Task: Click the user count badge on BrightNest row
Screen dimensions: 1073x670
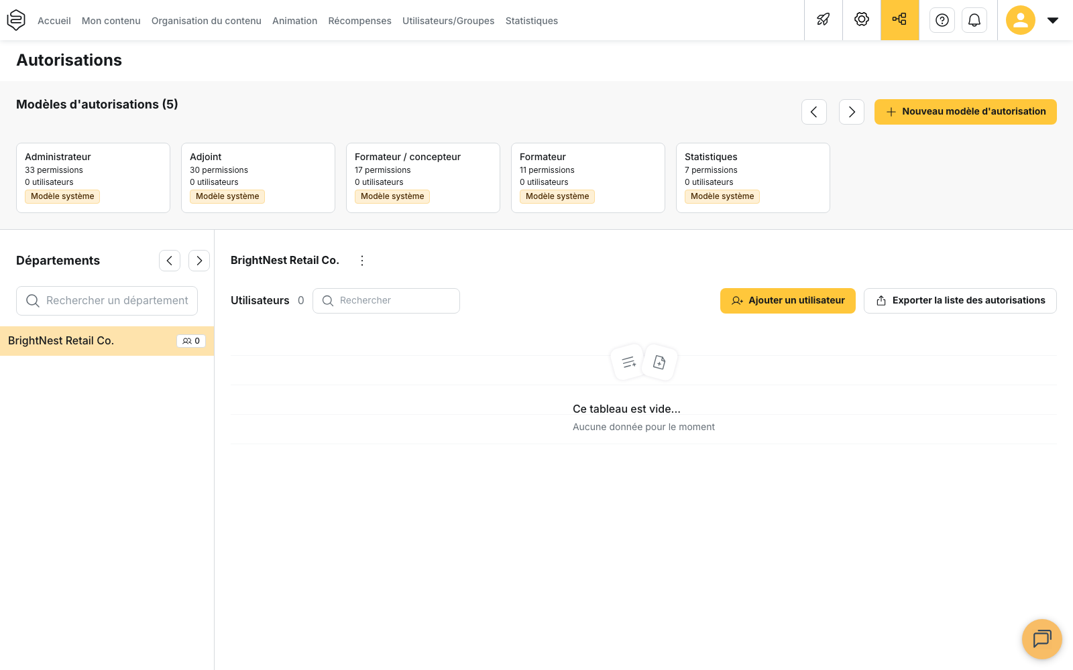Action: point(191,341)
